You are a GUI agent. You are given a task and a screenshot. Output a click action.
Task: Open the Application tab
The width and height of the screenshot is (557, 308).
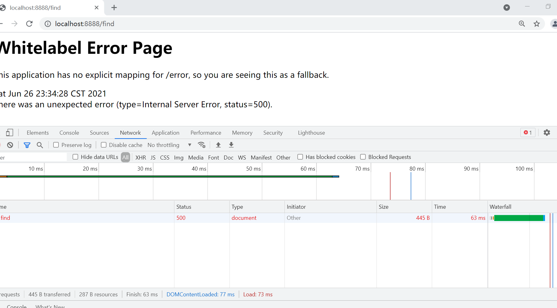[x=165, y=132]
